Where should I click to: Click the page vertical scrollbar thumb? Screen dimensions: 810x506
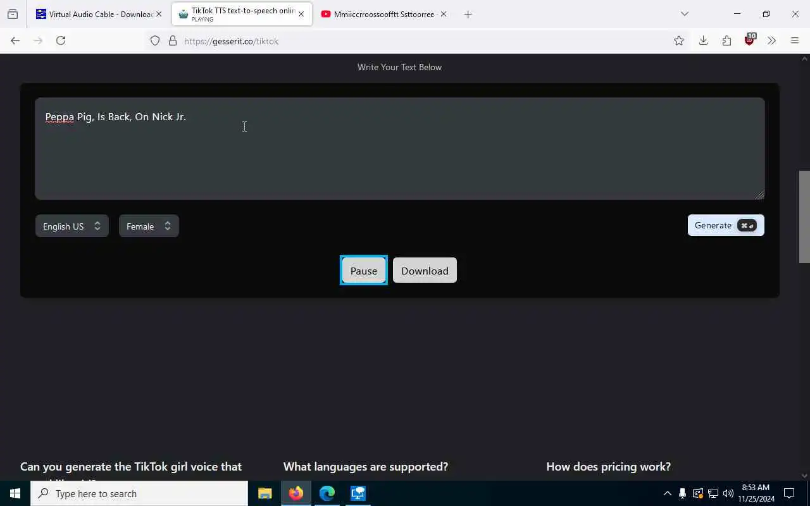pos(804,216)
